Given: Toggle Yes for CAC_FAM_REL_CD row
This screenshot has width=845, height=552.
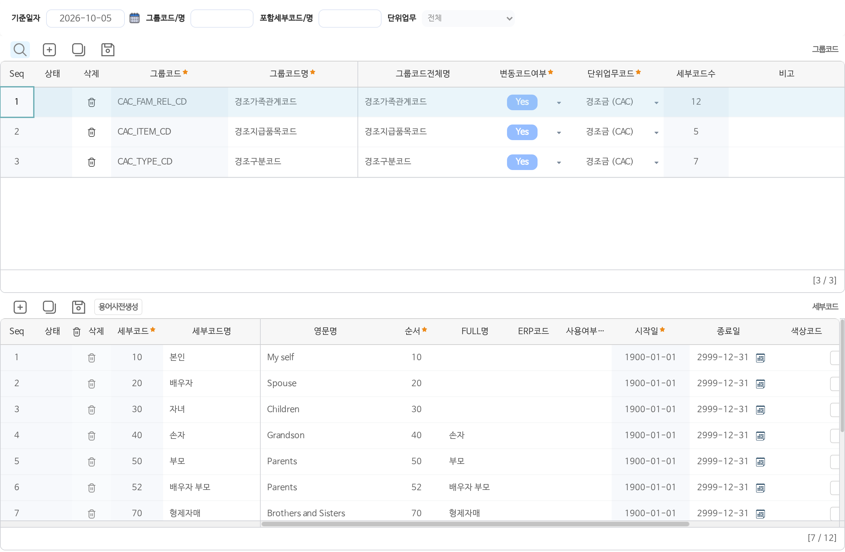Looking at the screenshot, I should pos(522,102).
